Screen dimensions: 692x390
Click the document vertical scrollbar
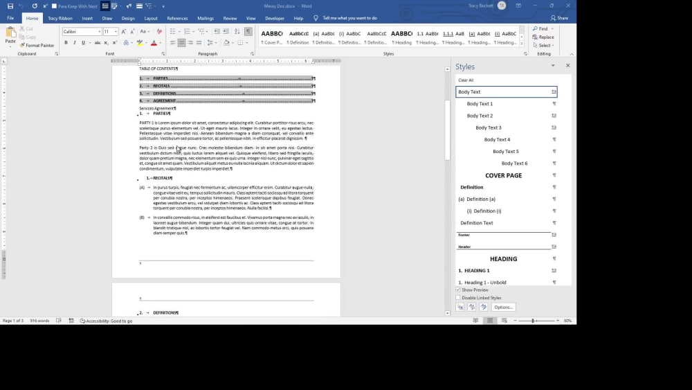tap(447, 130)
